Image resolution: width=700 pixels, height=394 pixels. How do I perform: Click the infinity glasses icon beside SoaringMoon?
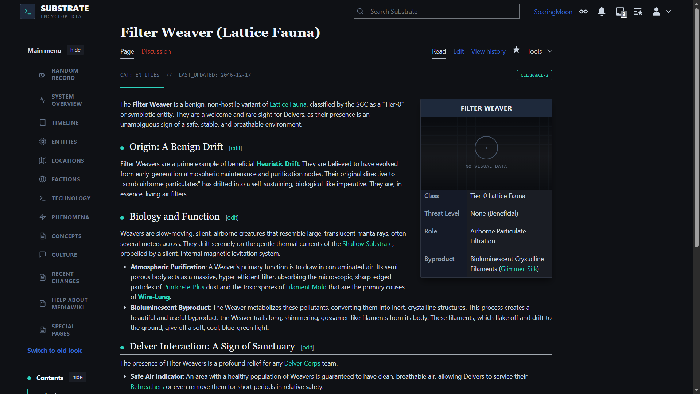point(583,12)
